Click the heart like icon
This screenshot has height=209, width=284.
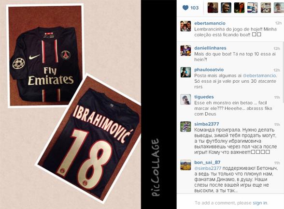pos(185,8)
